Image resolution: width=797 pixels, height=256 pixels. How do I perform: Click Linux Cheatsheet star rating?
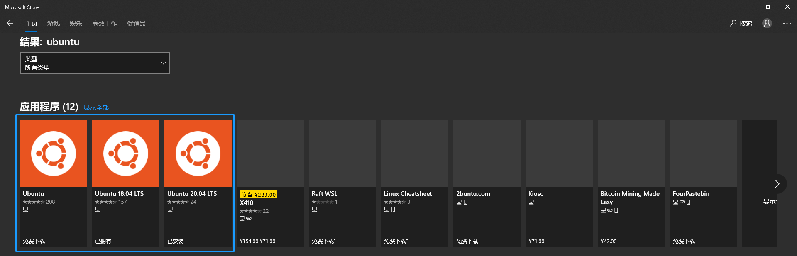(x=397, y=202)
